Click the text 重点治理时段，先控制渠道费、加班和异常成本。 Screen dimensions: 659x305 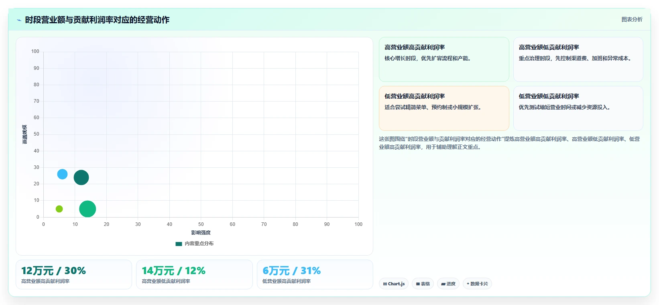(x=576, y=58)
